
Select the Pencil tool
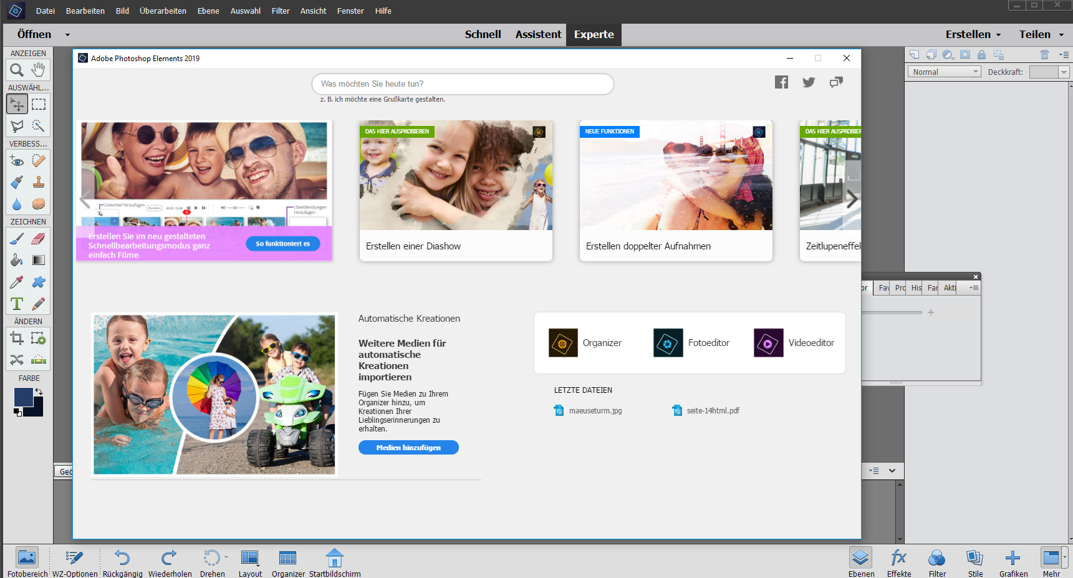coord(39,304)
